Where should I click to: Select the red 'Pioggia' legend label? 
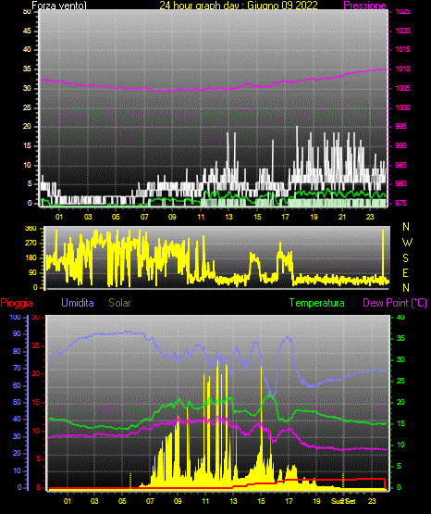click(17, 303)
